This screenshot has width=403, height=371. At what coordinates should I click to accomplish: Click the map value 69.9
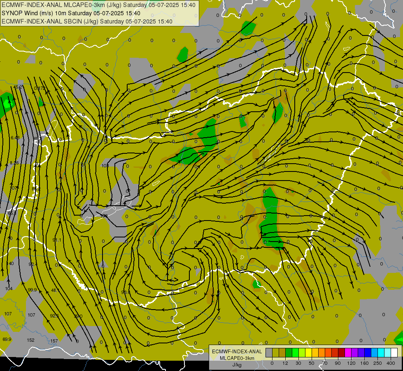pyautogui.click(x=7, y=339)
